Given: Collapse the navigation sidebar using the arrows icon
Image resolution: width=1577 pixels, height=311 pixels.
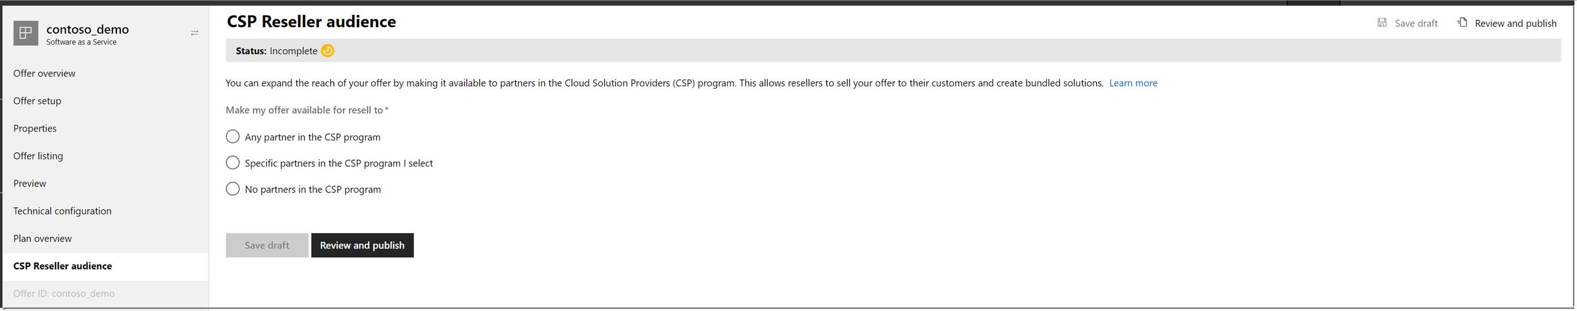Looking at the screenshot, I should (195, 33).
